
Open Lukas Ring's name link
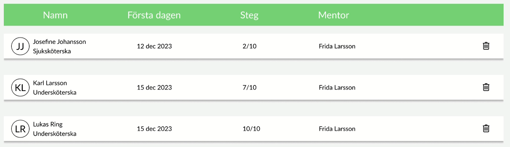point(48,124)
